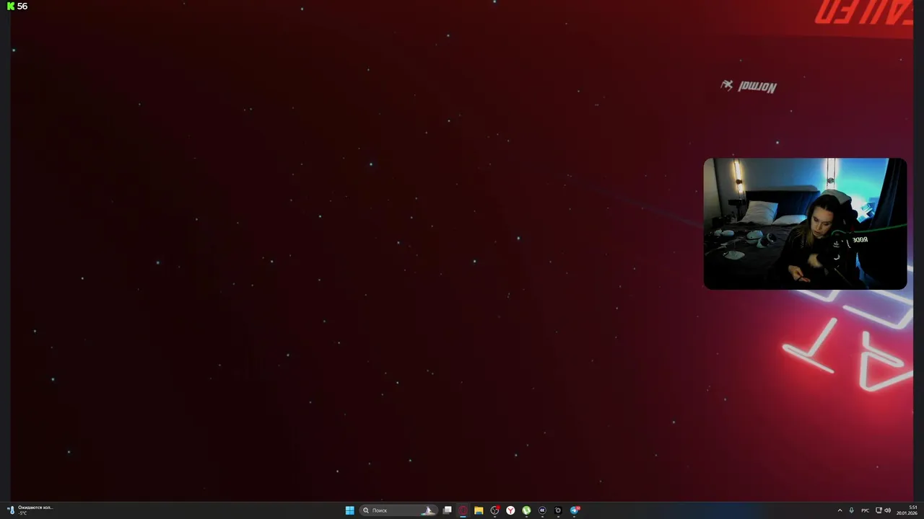Viewport: 924px width, 519px height.
Task: Switch the РУС input language indicator
Action: pyautogui.click(x=865, y=510)
